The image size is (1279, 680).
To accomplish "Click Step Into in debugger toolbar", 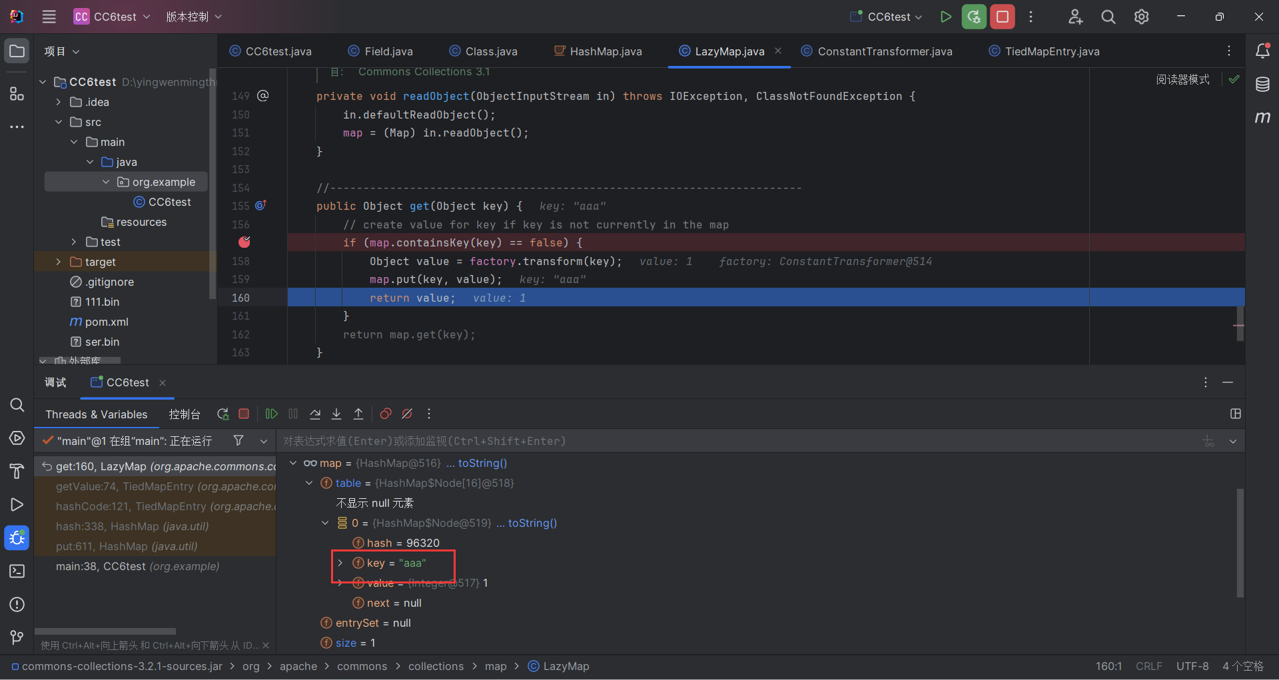I will [x=336, y=414].
